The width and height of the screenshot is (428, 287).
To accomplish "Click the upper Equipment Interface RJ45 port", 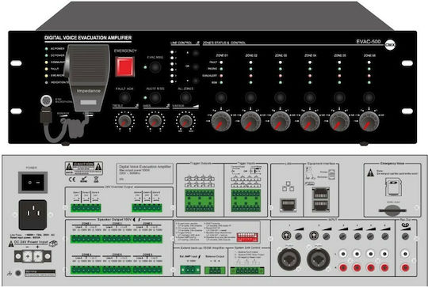I will (320, 194).
